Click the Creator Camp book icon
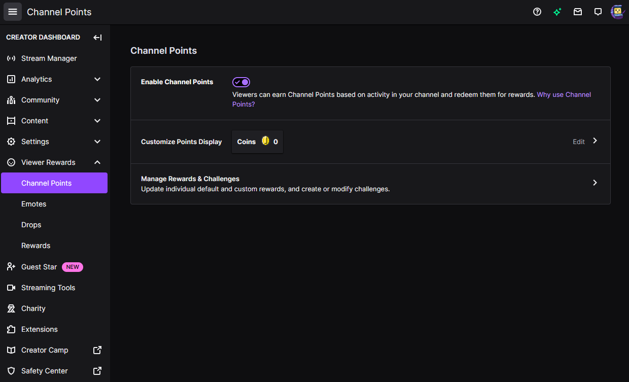The height and width of the screenshot is (382, 629). click(11, 350)
